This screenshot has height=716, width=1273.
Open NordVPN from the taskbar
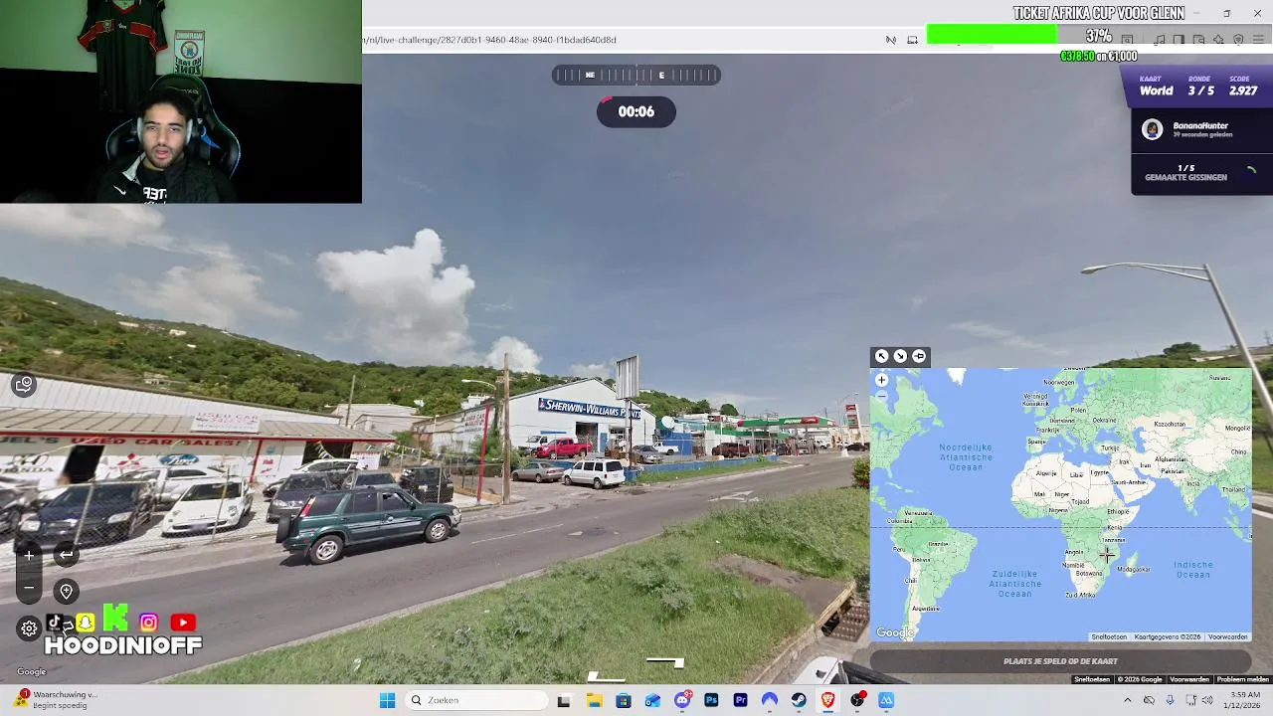click(x=770, y=700)
